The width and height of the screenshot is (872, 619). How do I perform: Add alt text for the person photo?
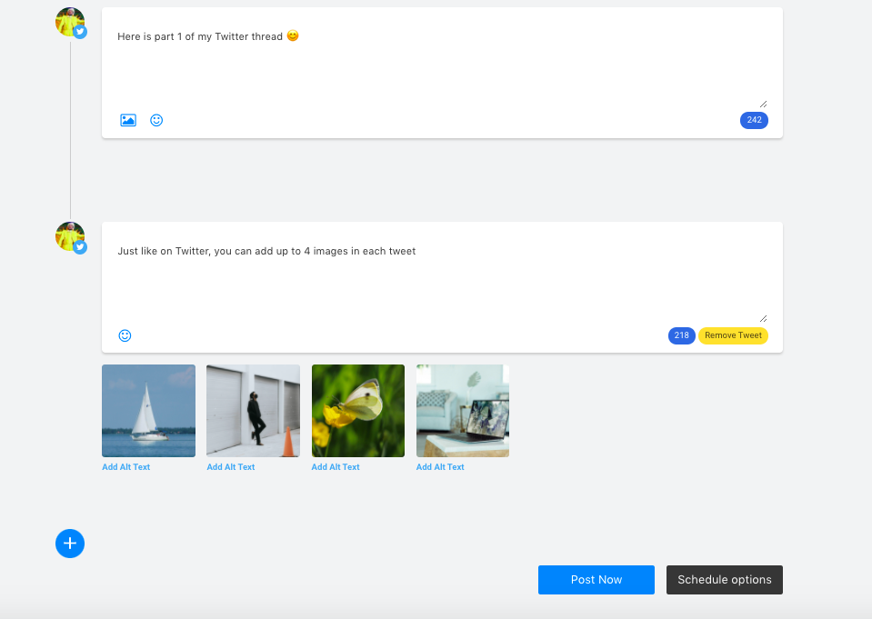(x=230, y=466)
